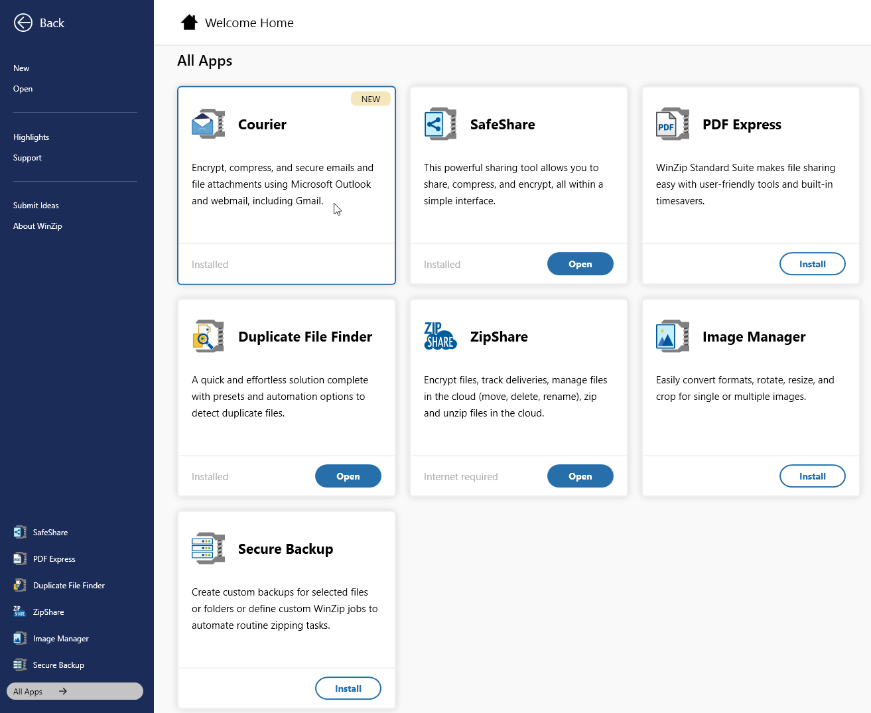Open the Highlights menu item
871x713 pixels.
[31, 137]
